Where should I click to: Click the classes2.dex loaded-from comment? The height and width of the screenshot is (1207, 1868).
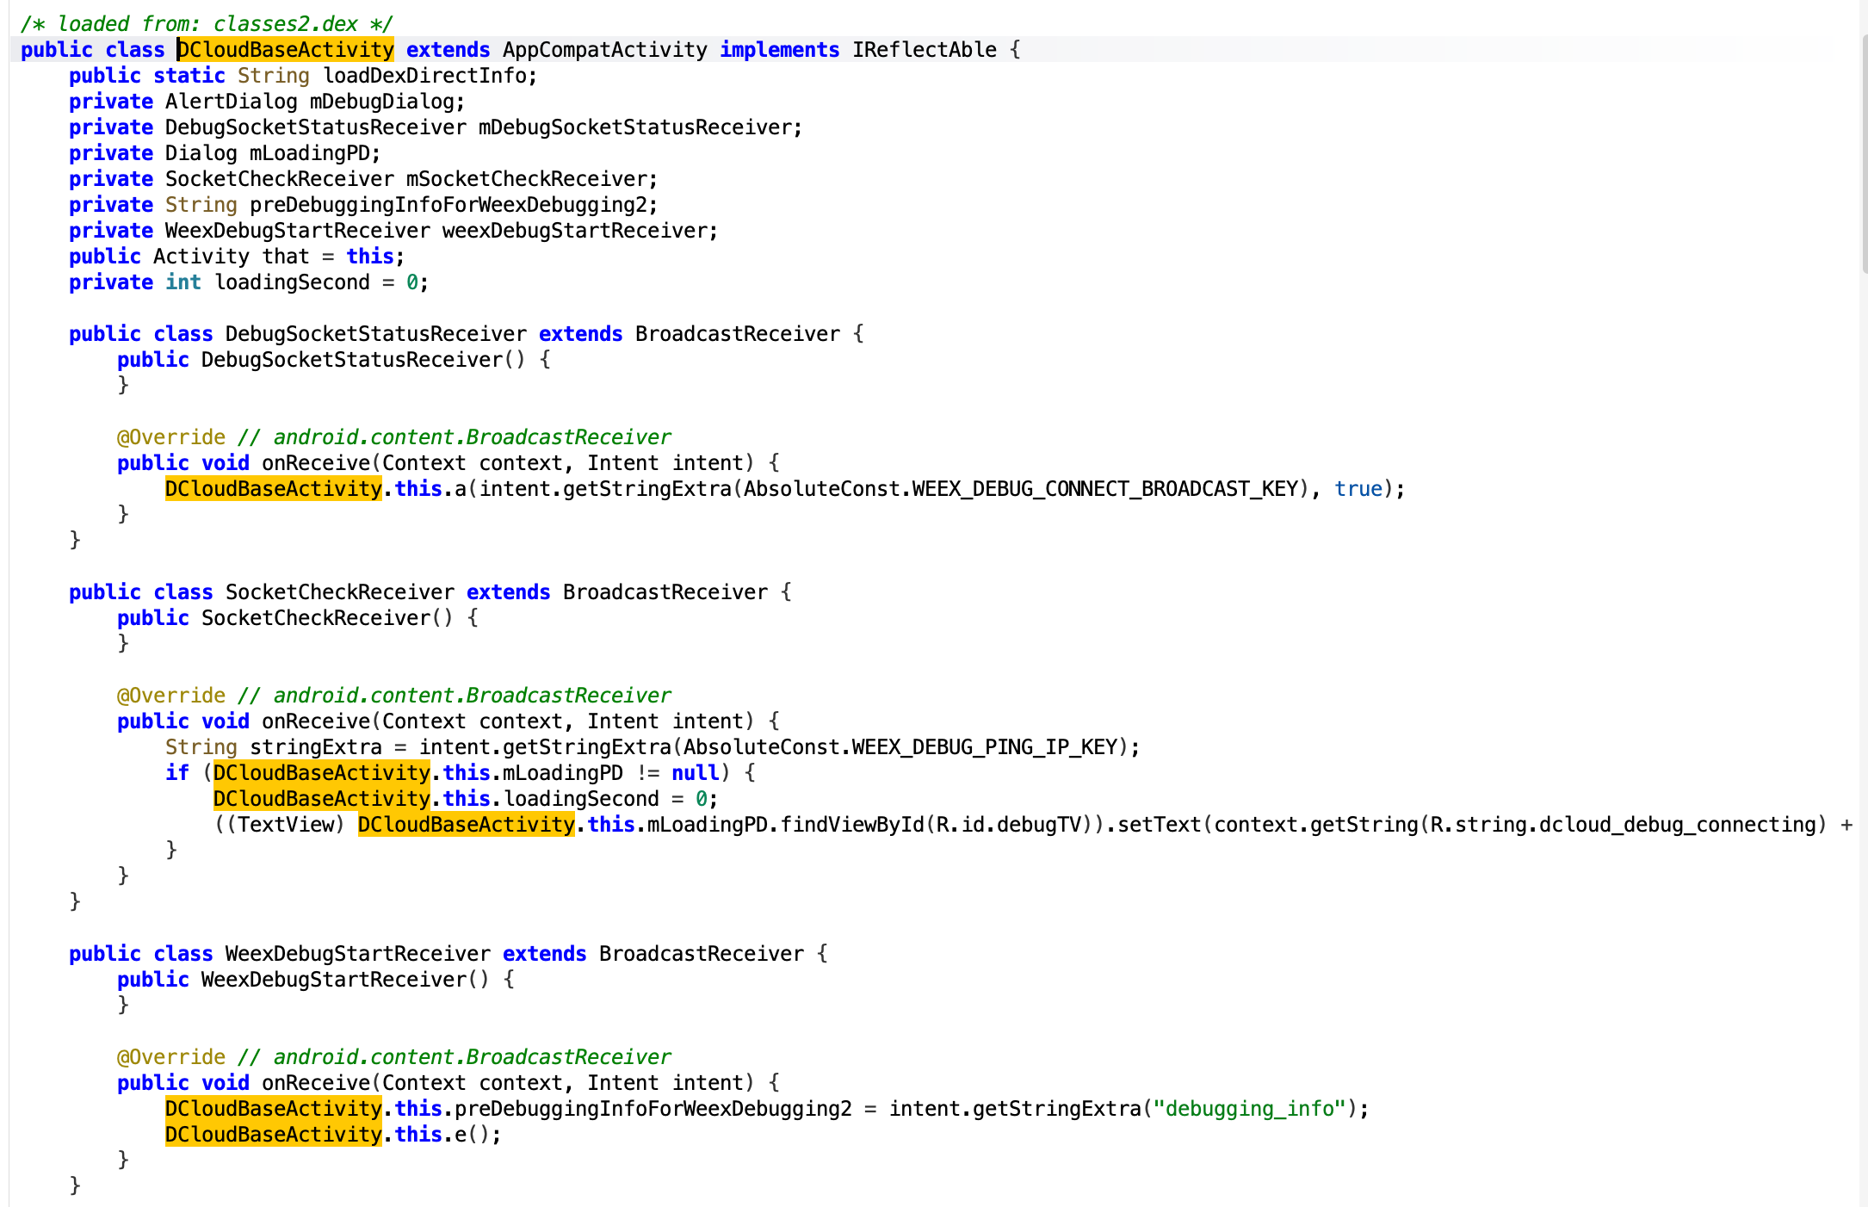[207, 24]
